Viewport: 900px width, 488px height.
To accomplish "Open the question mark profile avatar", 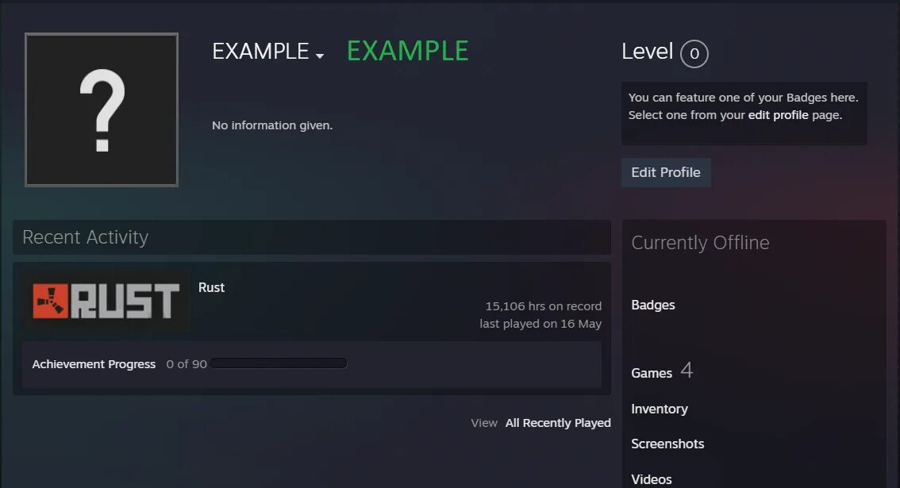I will pos(102,110).
